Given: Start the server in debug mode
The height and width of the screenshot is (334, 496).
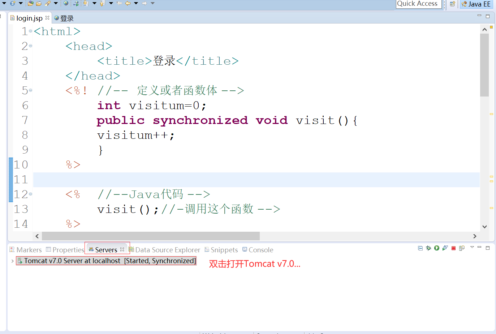Looking at the screenshot, I should 428,248.
